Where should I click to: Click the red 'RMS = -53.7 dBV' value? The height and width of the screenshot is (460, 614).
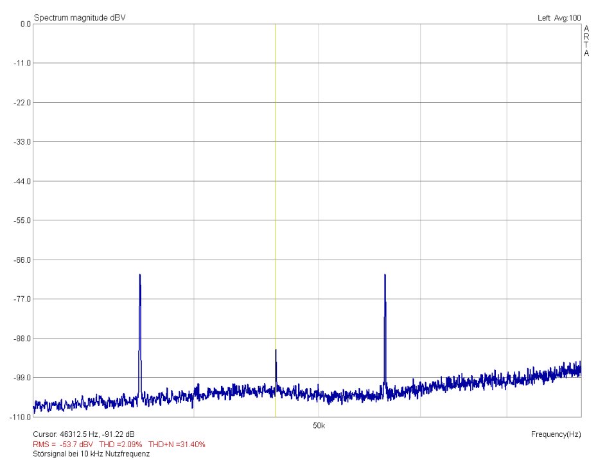pos(63,444)
